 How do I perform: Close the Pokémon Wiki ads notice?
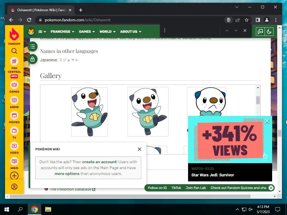click(140, 149)
